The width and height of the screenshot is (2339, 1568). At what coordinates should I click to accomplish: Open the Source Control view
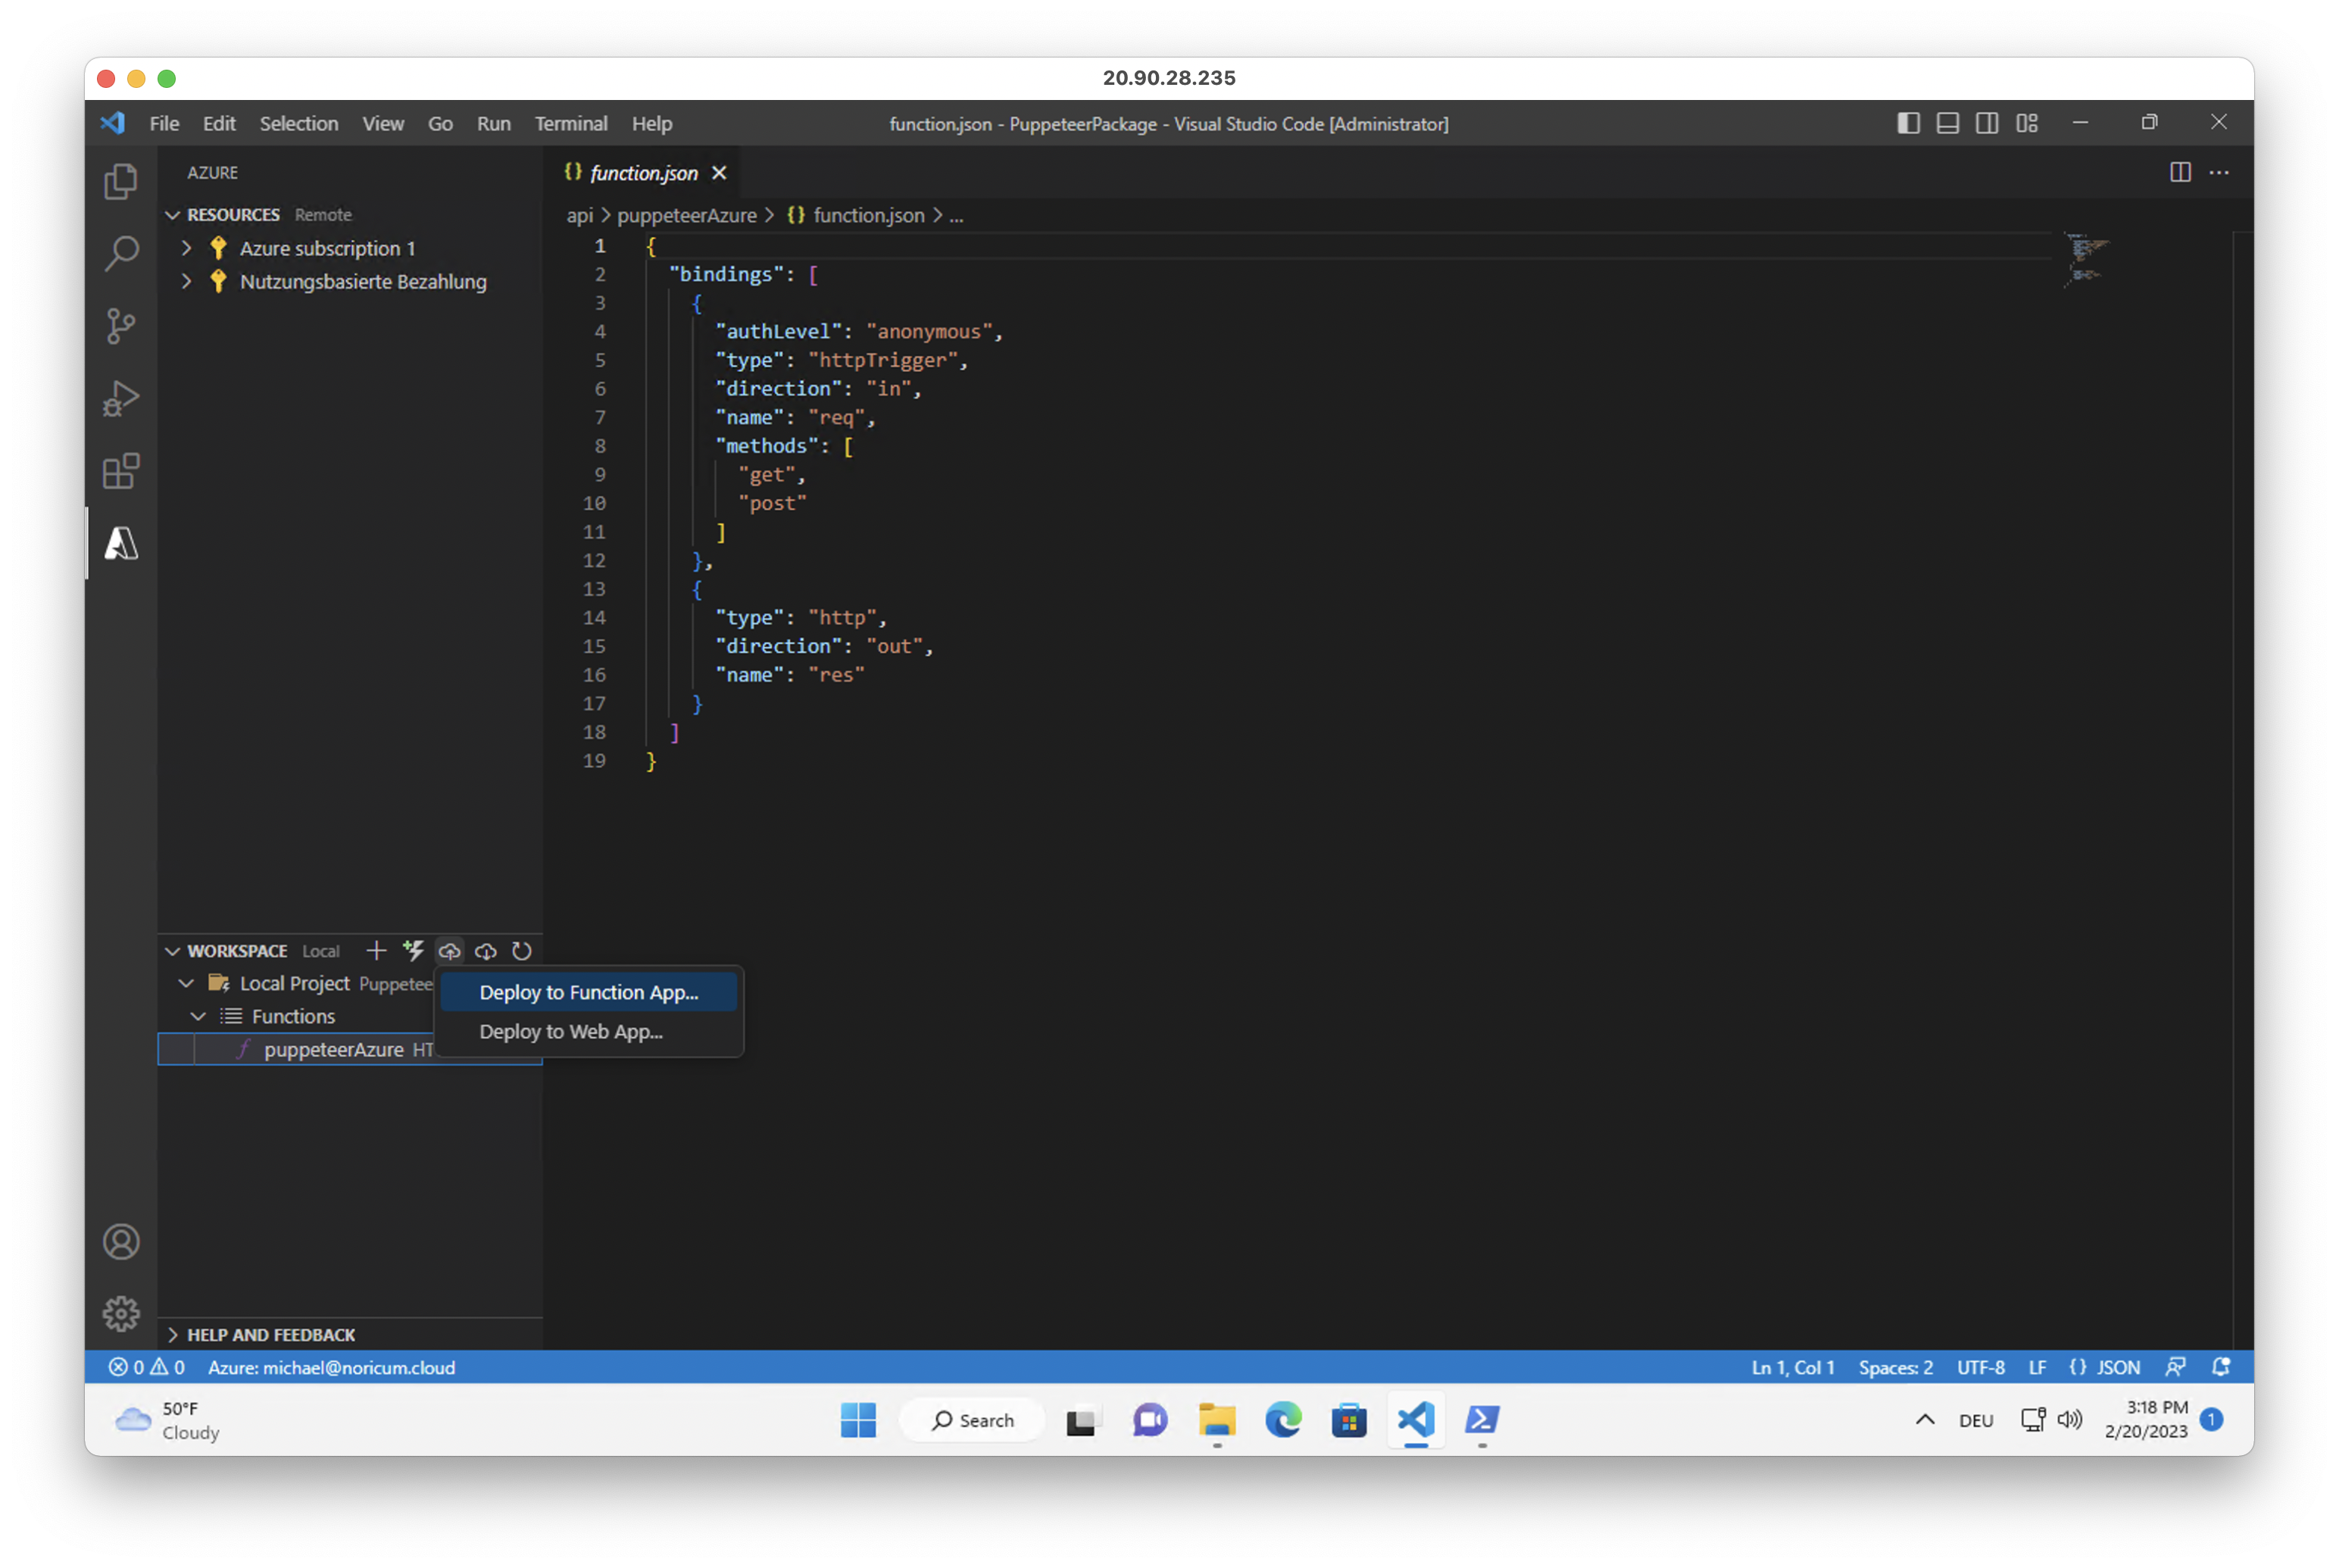pyautogui.click(x=121, y=326)
